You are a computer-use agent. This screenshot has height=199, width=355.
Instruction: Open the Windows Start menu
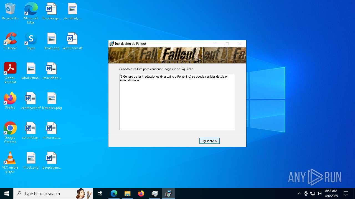[x=7, y=193]
